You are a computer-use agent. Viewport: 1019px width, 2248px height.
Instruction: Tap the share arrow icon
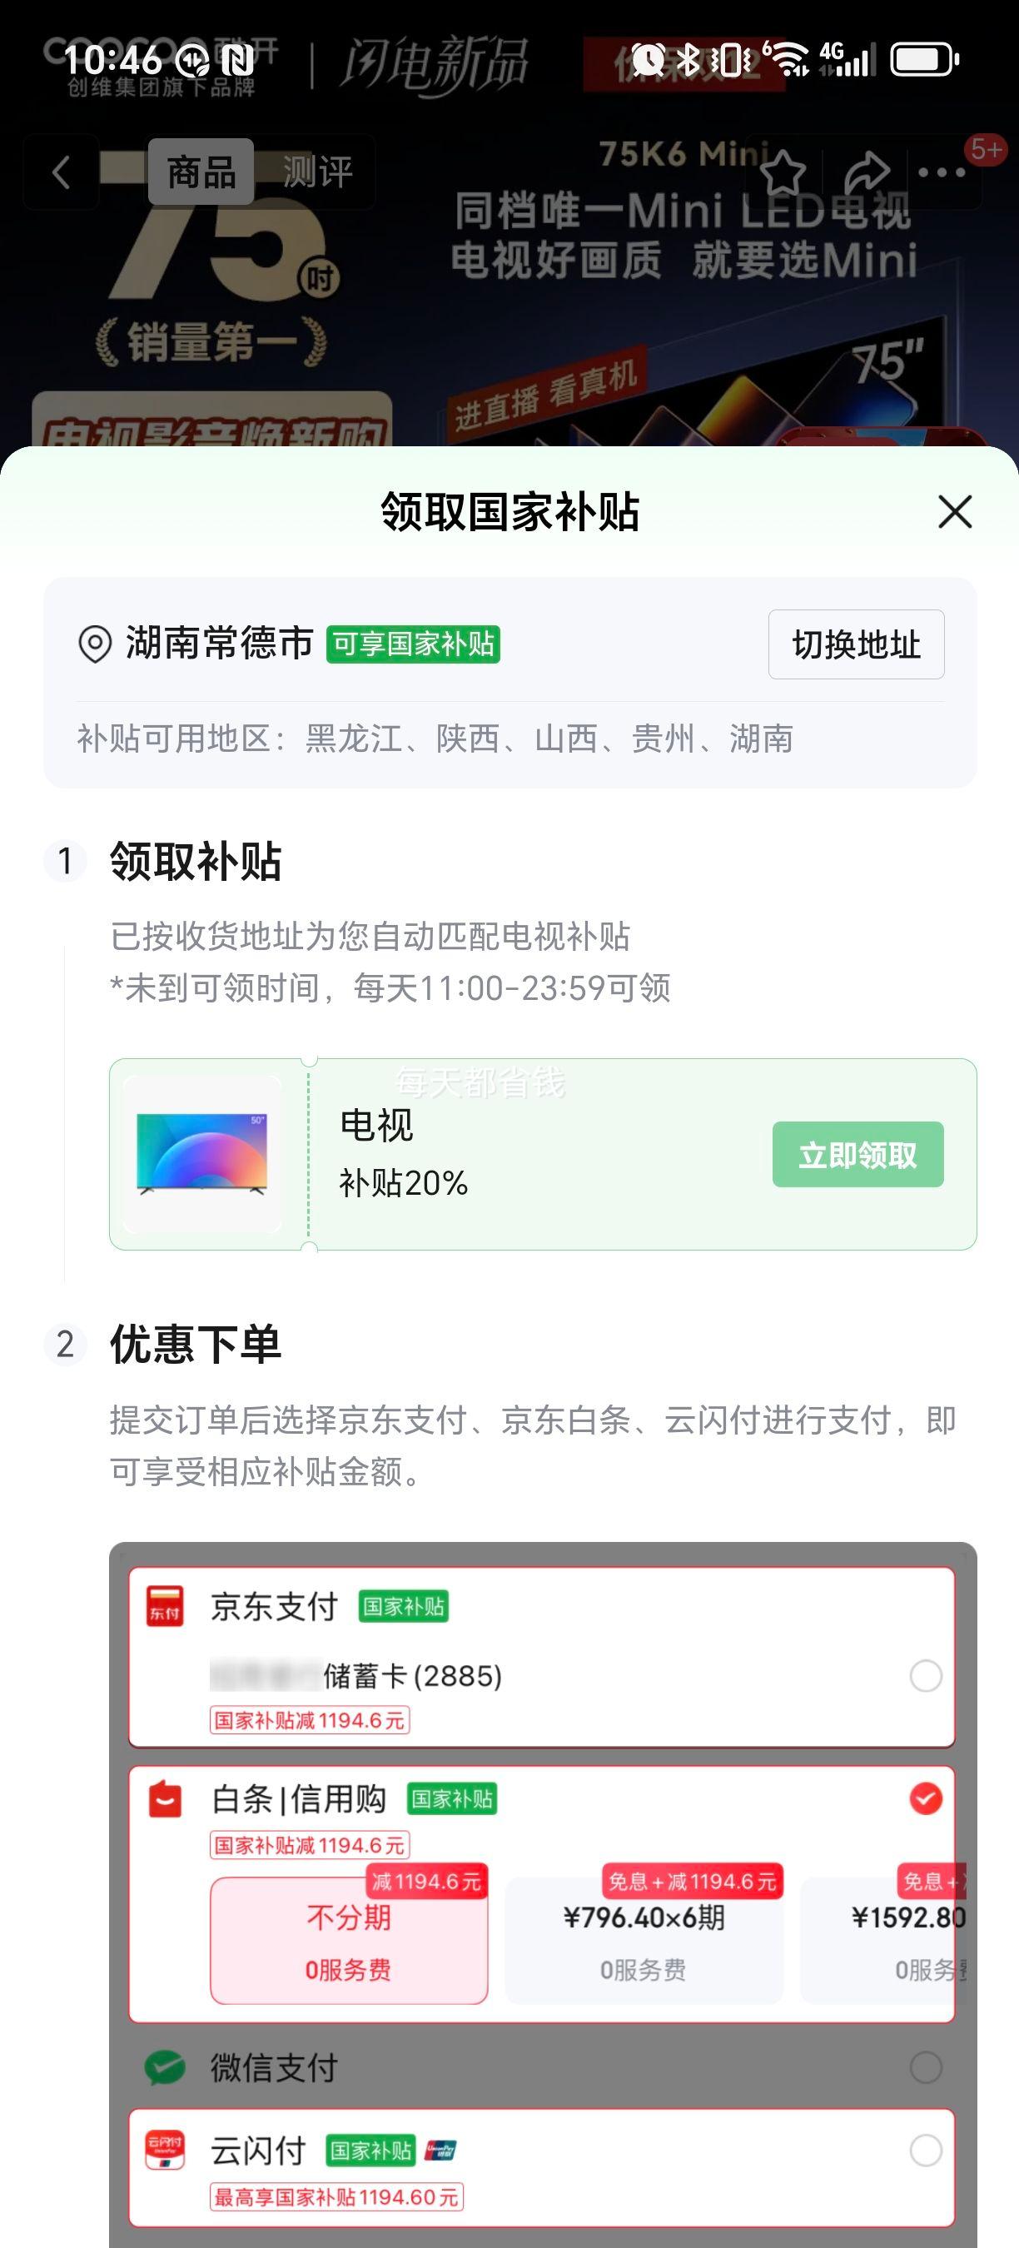click(x=867, y=172)
